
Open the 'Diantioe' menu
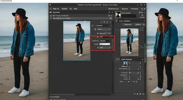pos(125,9)
